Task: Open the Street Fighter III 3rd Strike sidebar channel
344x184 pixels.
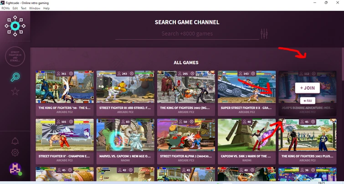Action: pyautogui.click(x=15, y=56)
